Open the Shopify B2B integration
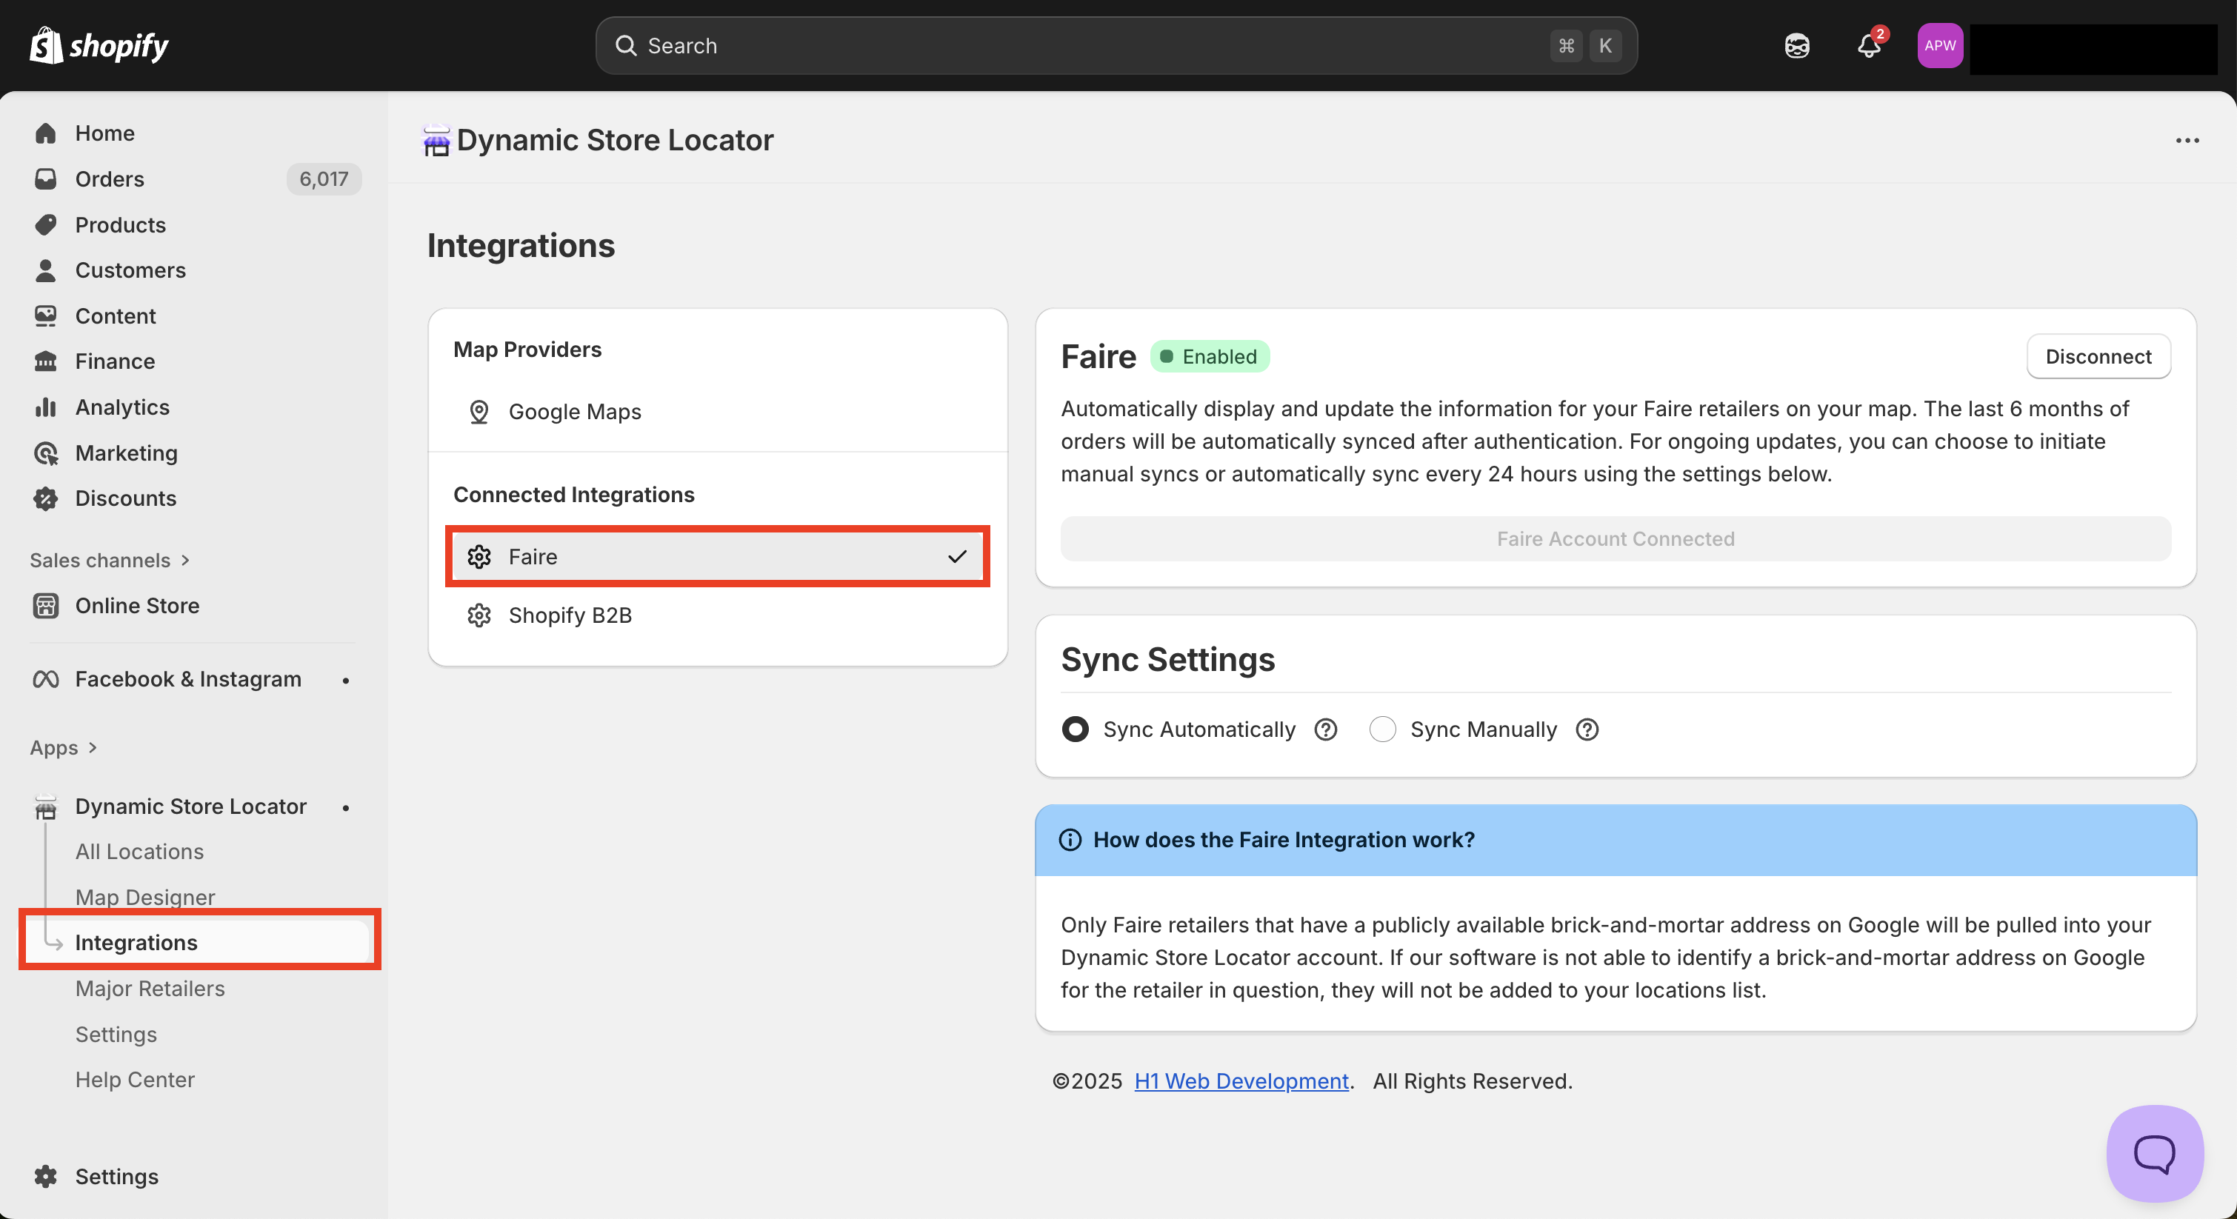The image size is (2237, 1219). click(570, 615)
